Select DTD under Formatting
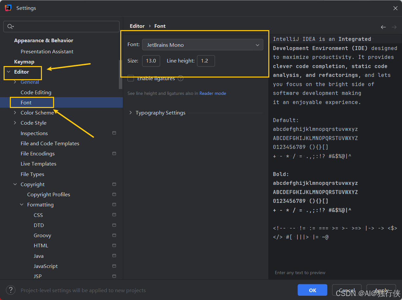Screen dimensions: 402x300 [x=39, y=225]
